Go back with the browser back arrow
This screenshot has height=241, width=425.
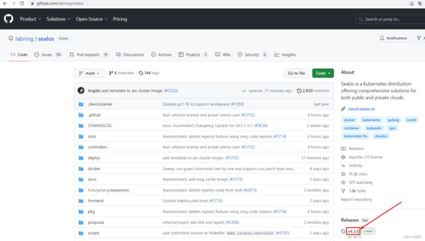point(5,3)
